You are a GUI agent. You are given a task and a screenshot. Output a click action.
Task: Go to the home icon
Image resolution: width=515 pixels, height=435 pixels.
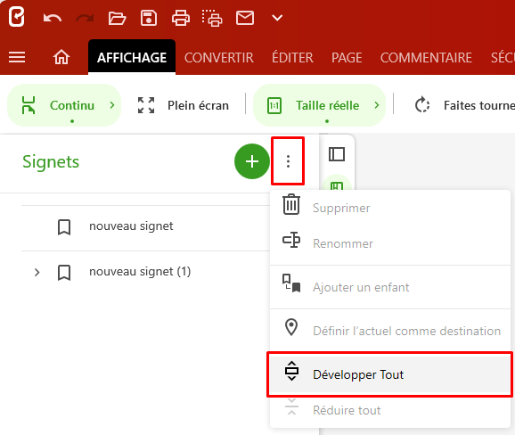point(61,57)
